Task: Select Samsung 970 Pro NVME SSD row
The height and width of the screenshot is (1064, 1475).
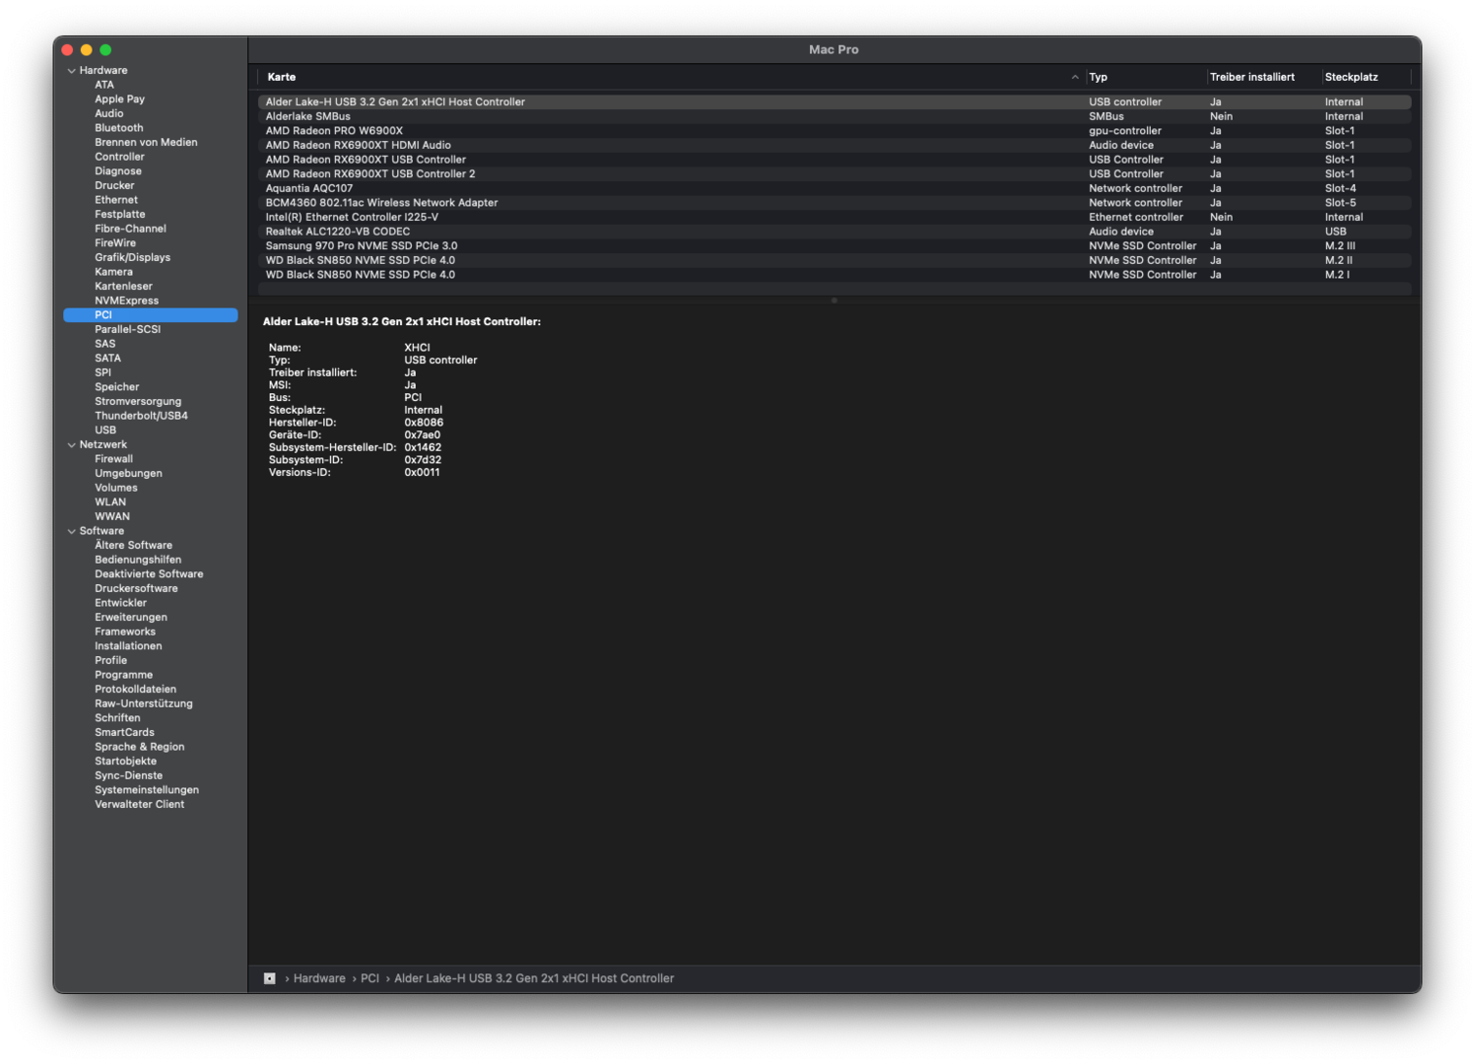Action: (x=835, y=246)
